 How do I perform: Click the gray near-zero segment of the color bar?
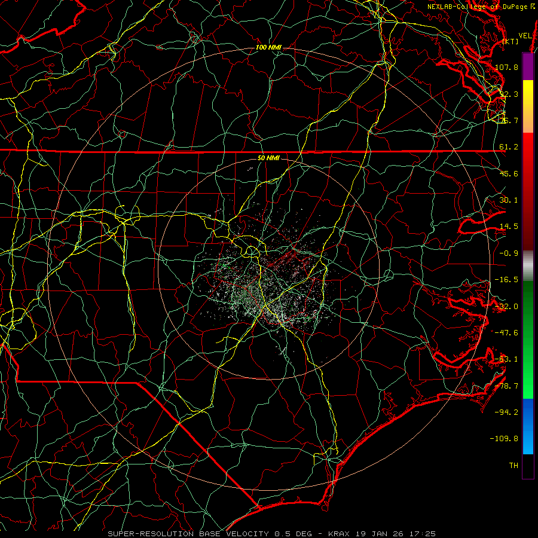[x=528, y=265]
